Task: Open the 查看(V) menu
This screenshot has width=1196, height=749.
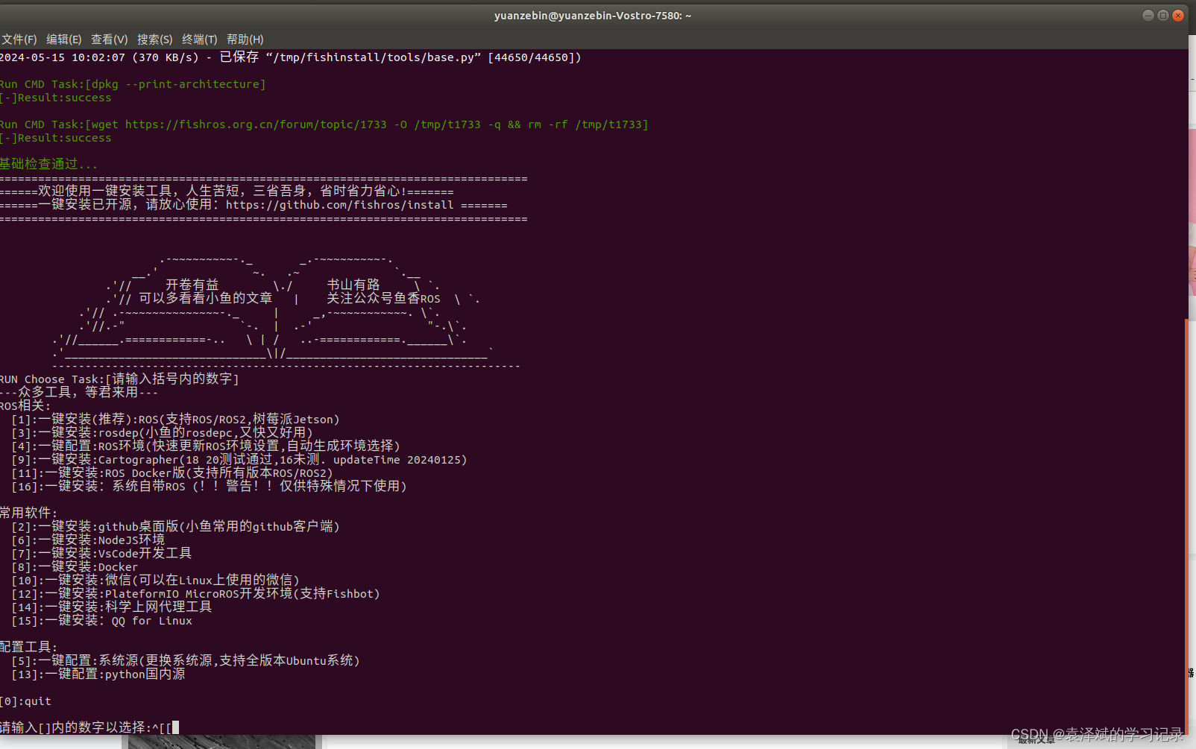Action: 110,39
